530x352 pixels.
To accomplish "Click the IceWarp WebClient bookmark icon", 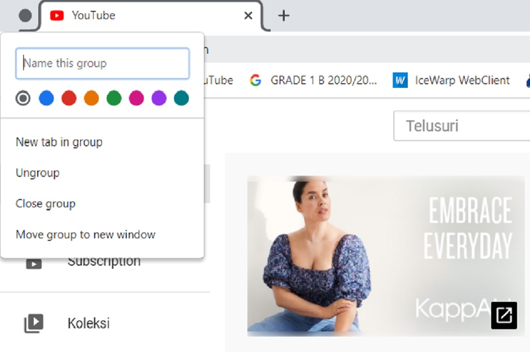I will pyautogui.click(x=400, y=80).
